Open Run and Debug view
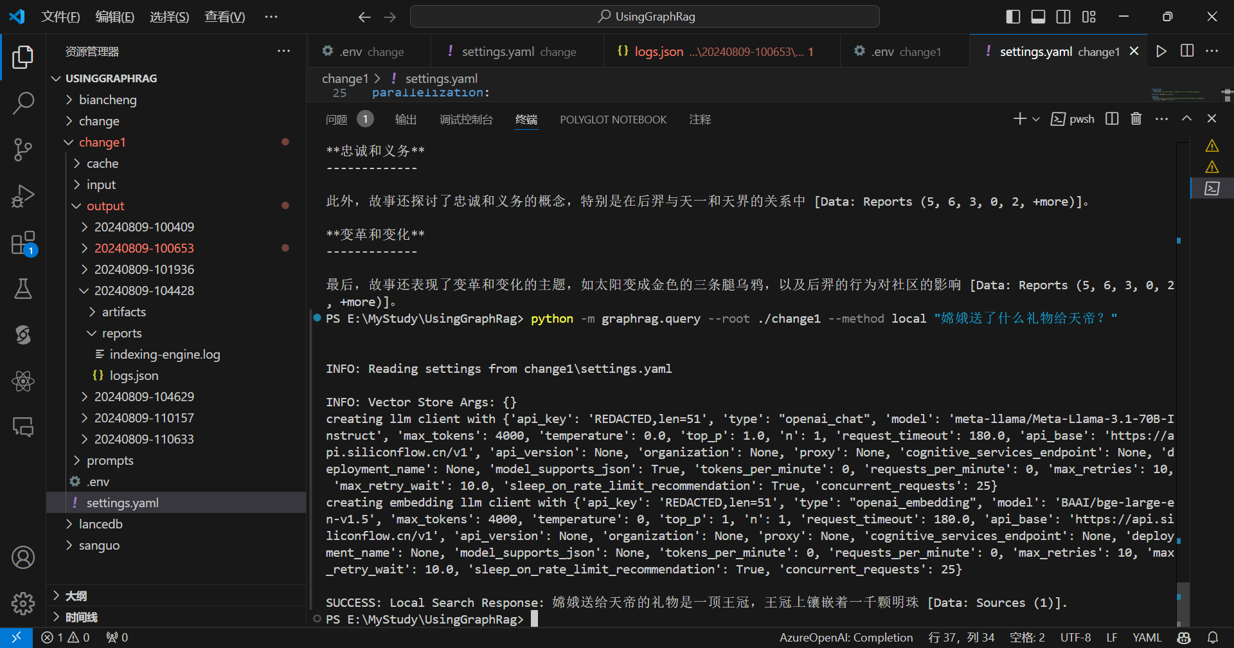Screen dimensions: 1234x648 pos(23,196)
